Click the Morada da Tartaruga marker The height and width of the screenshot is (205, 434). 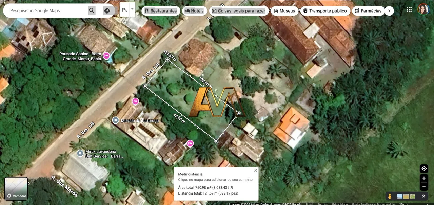116,120
